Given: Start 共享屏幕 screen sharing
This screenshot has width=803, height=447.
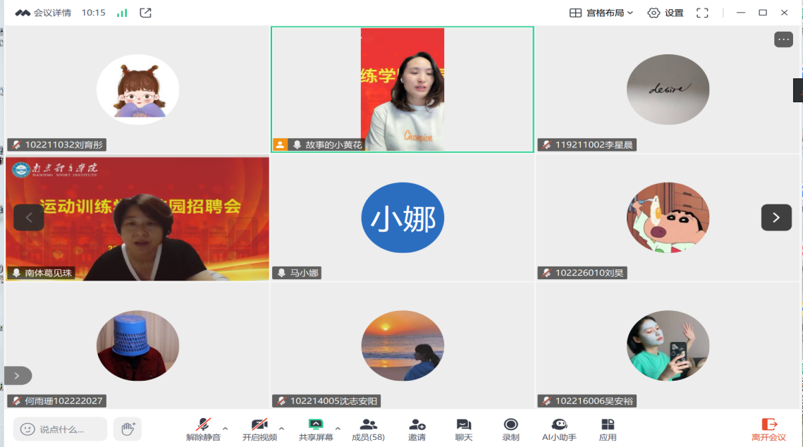Looking at the screenshot, I should pos(316,429).
